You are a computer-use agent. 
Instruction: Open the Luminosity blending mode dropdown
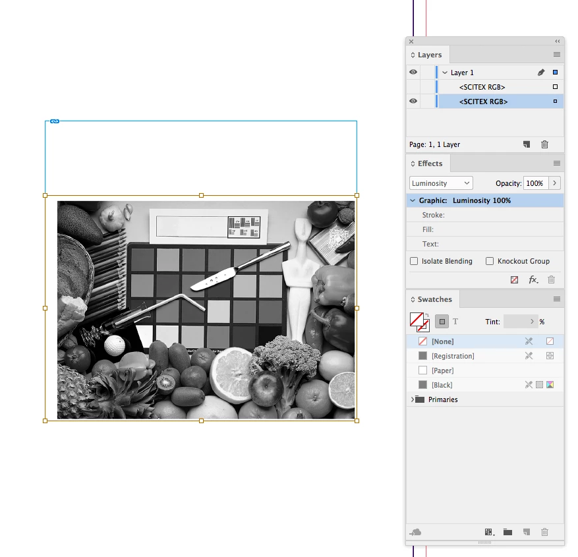(441, 183)
